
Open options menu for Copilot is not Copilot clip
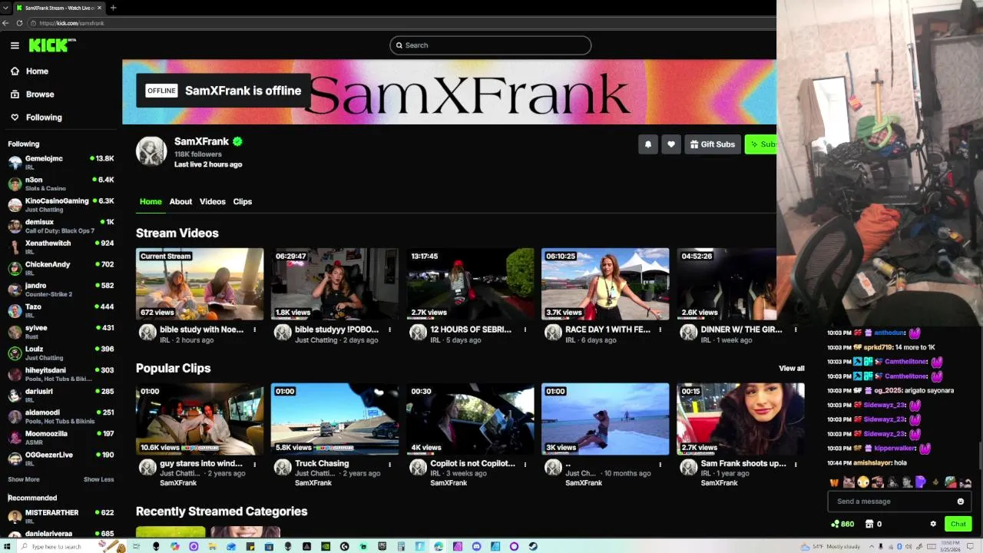[x=525, y=464]
